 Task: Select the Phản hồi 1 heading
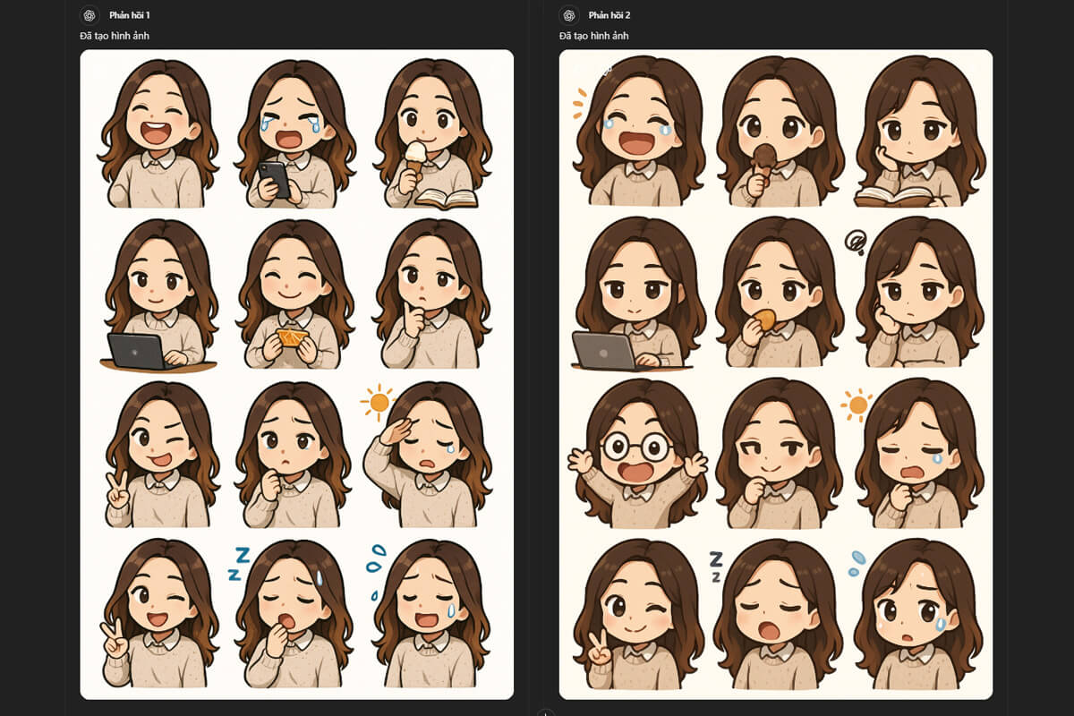[x=130, y=15]
